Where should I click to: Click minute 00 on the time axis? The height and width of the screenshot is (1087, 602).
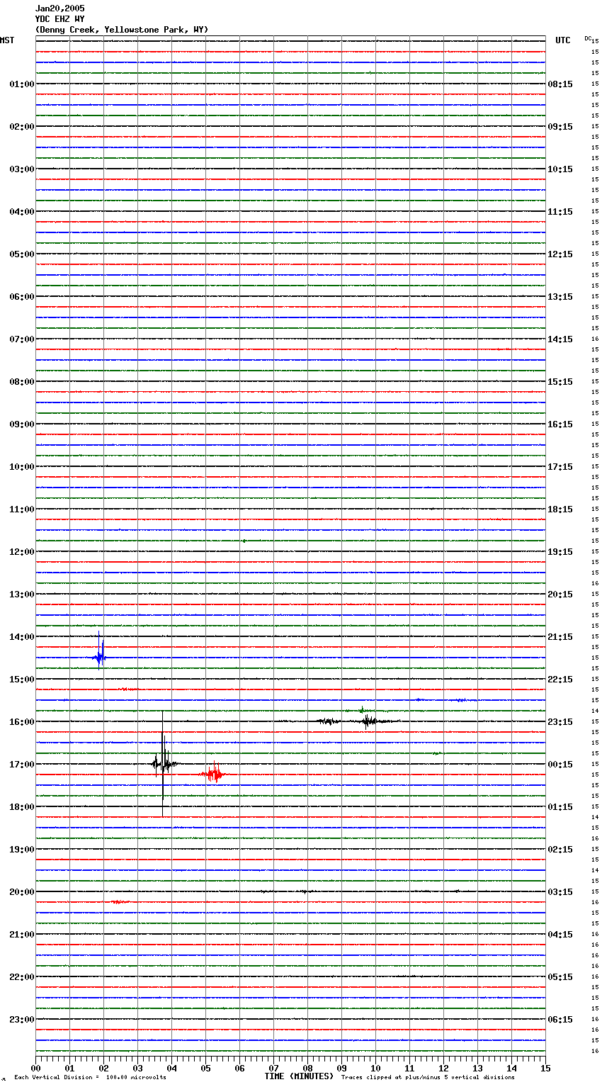point(35,1068)
